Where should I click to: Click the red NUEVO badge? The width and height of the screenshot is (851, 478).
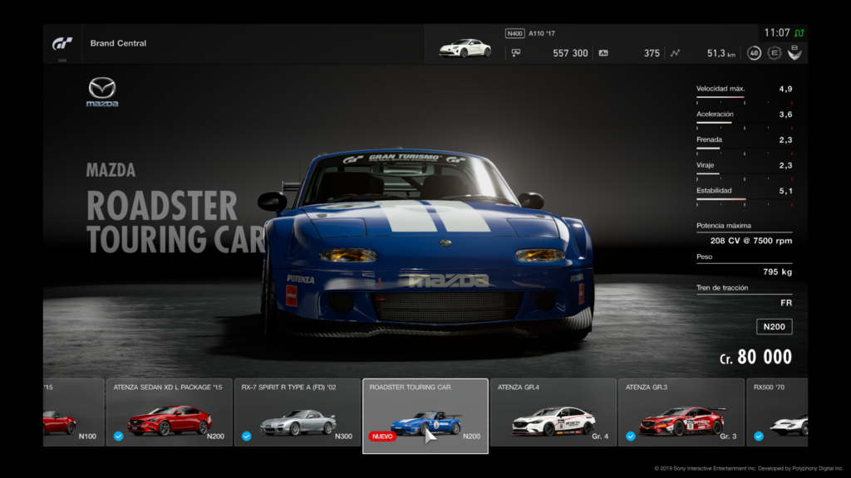[382, 437]
